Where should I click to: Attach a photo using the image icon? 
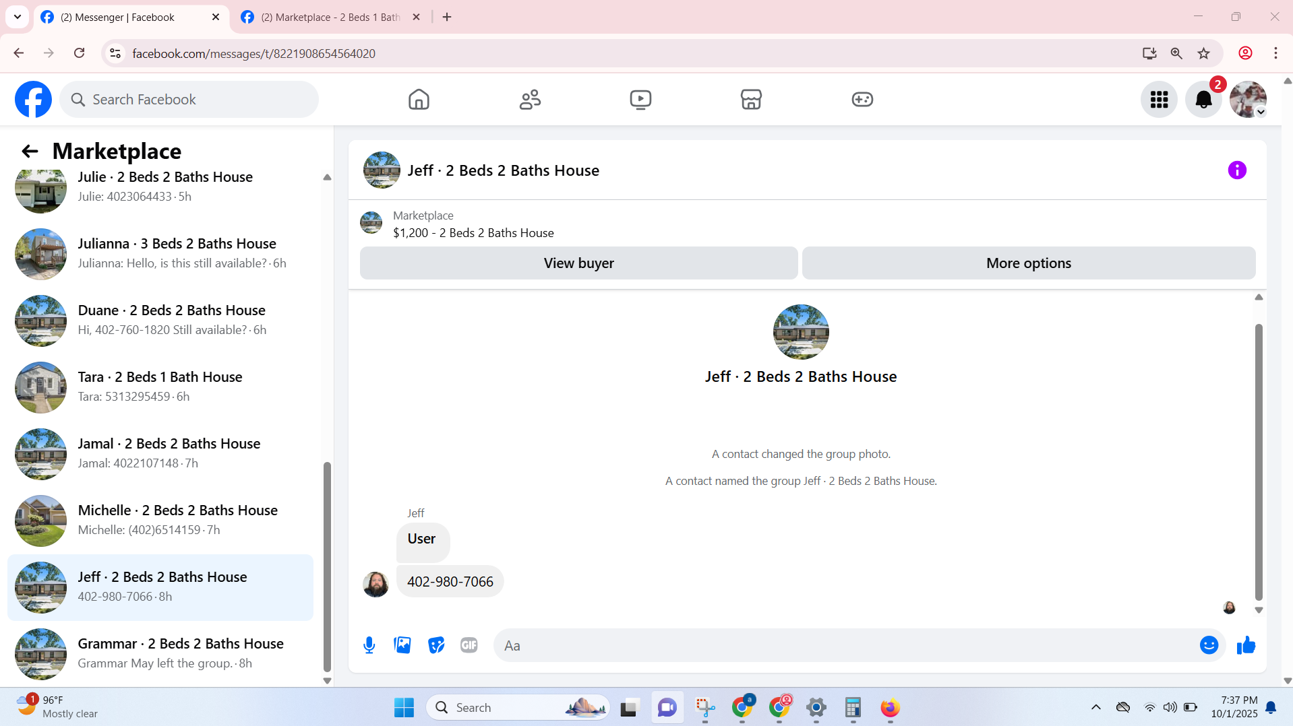coord(402,645)
